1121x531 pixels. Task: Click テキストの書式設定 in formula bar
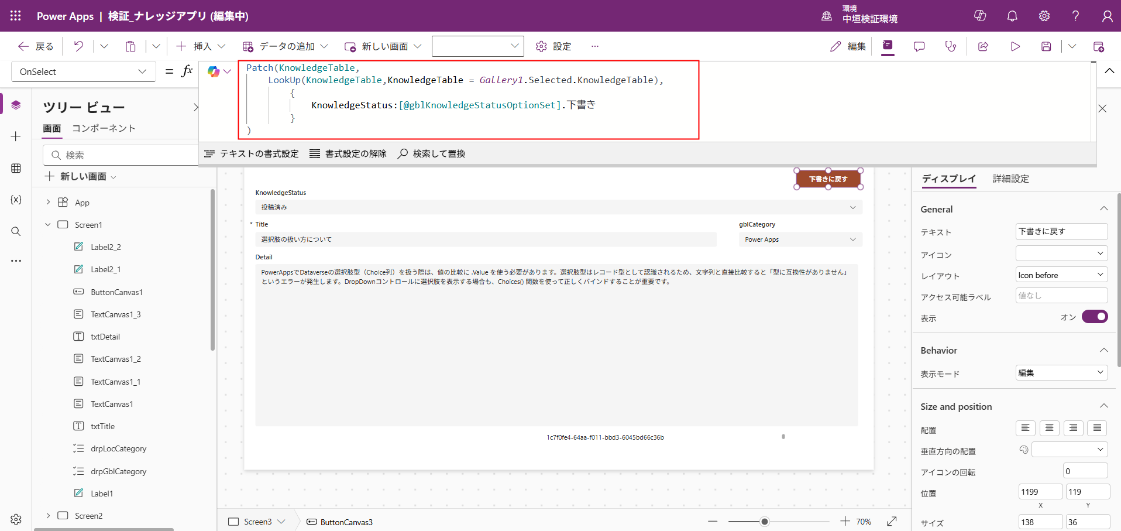[x=252, y=153]
